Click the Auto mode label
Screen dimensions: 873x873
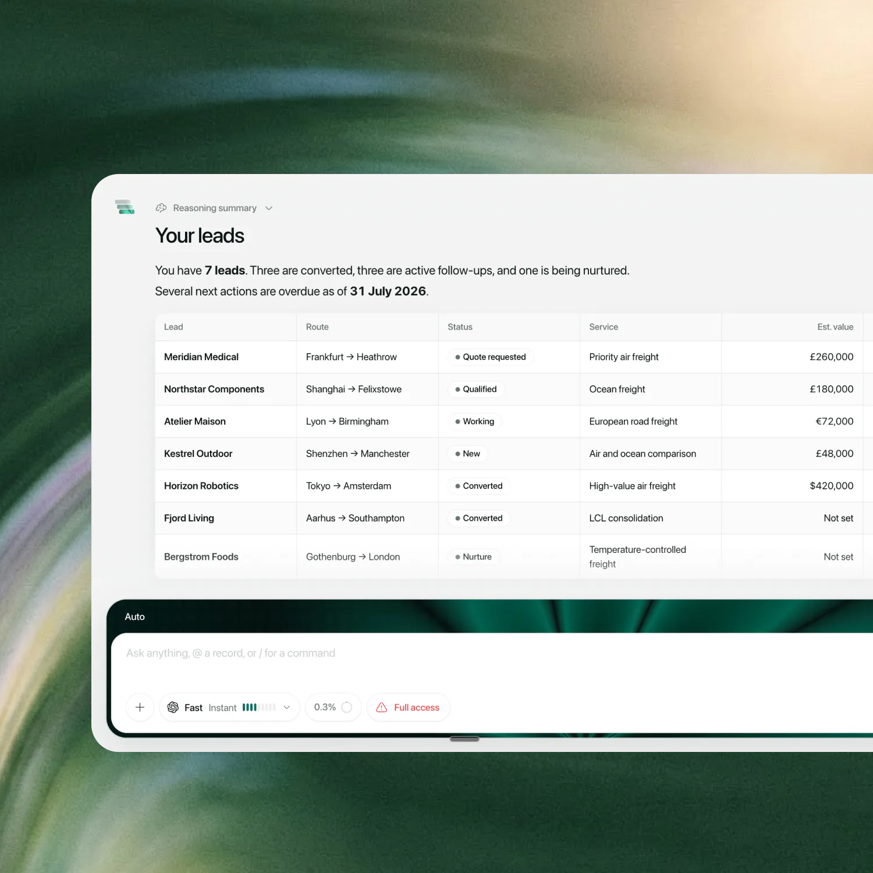point(134,617)
